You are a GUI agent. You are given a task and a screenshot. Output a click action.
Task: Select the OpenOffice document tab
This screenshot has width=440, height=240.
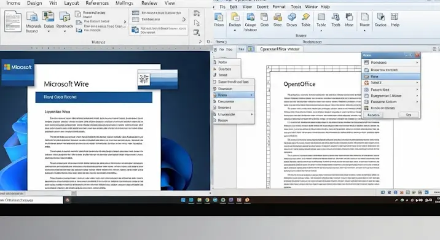coord(280,49)
